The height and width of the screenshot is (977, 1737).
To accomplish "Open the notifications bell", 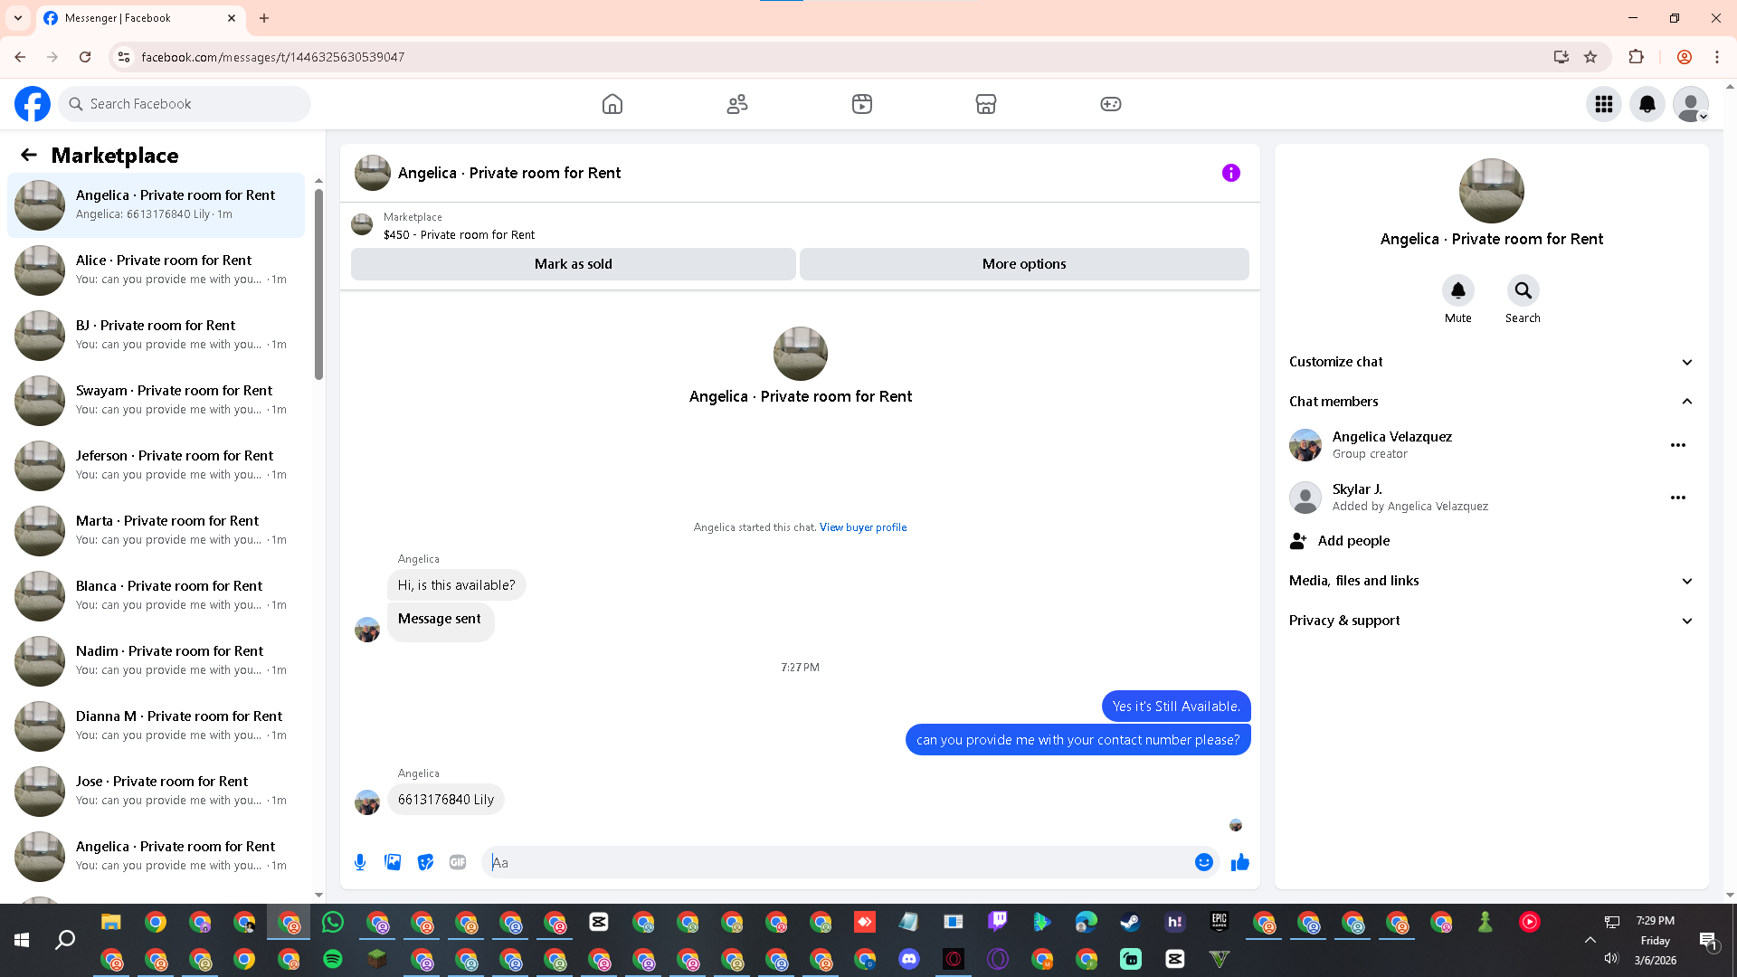I will (1647, 104).
